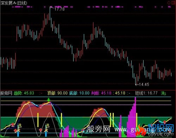Click the blue bar below the first 逃 label
Screen dimensions: 176x138
click(18, 134)
